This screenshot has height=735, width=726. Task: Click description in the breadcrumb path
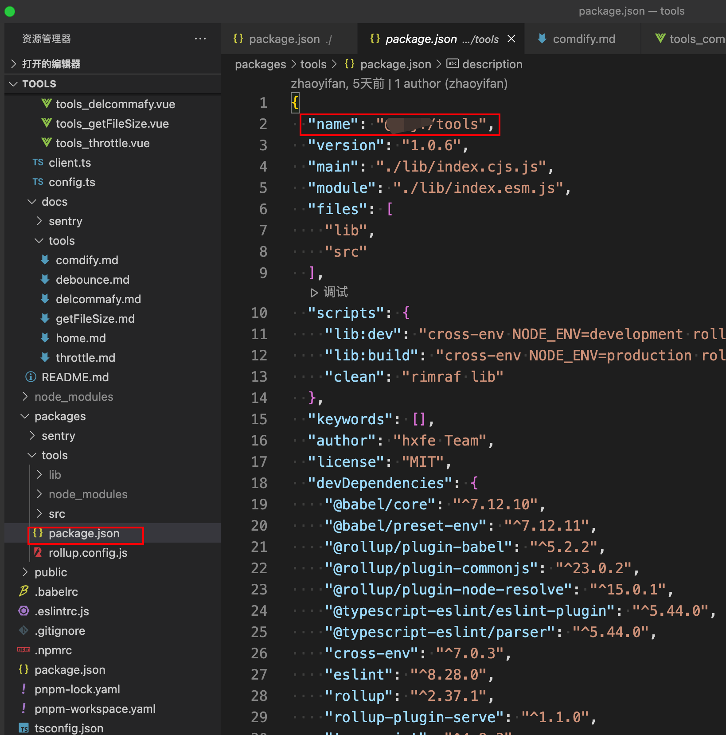[x=492, y=64]
